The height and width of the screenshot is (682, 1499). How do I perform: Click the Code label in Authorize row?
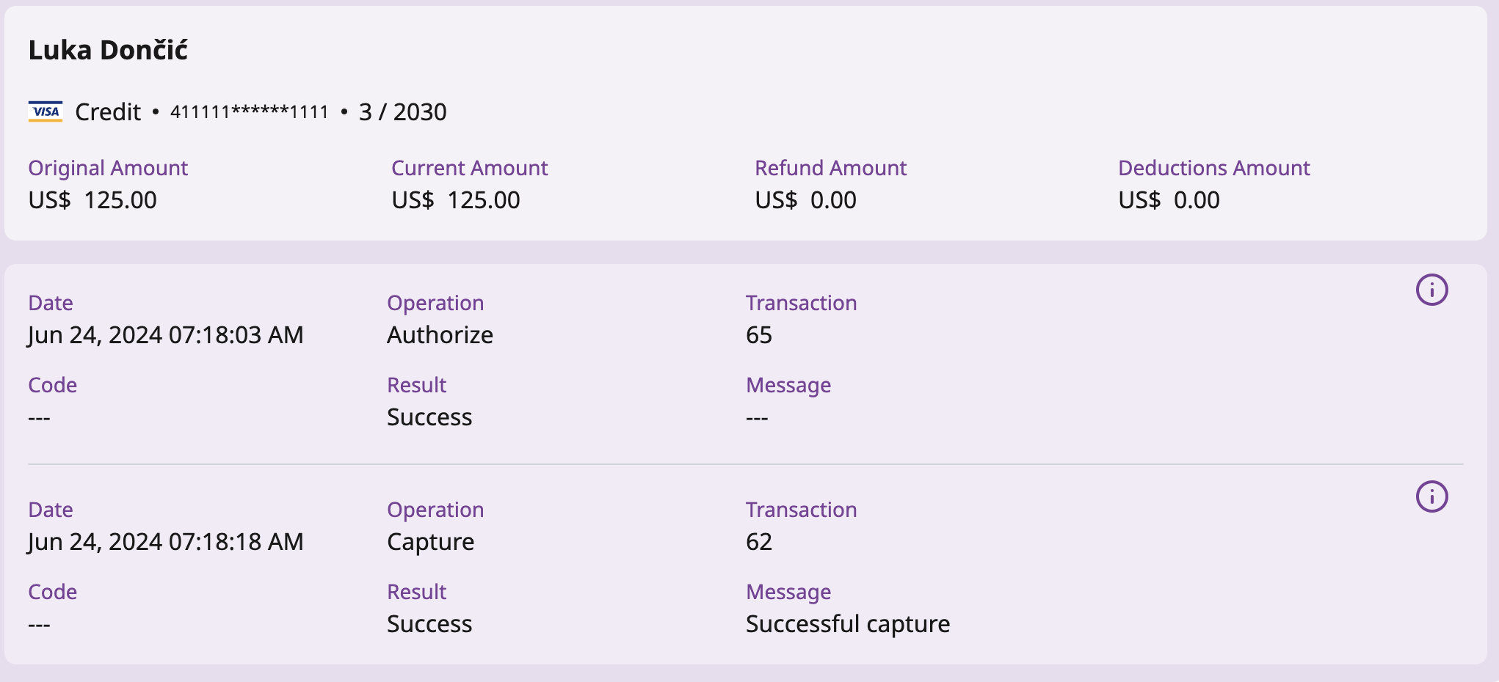click(x=53, y=385)
